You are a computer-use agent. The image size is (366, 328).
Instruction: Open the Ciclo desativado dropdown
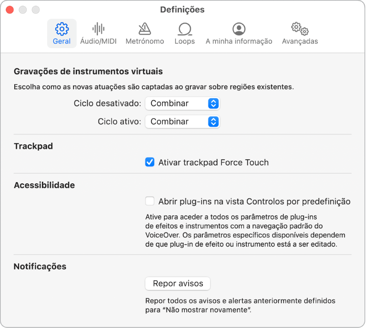[x=182, y=103]
